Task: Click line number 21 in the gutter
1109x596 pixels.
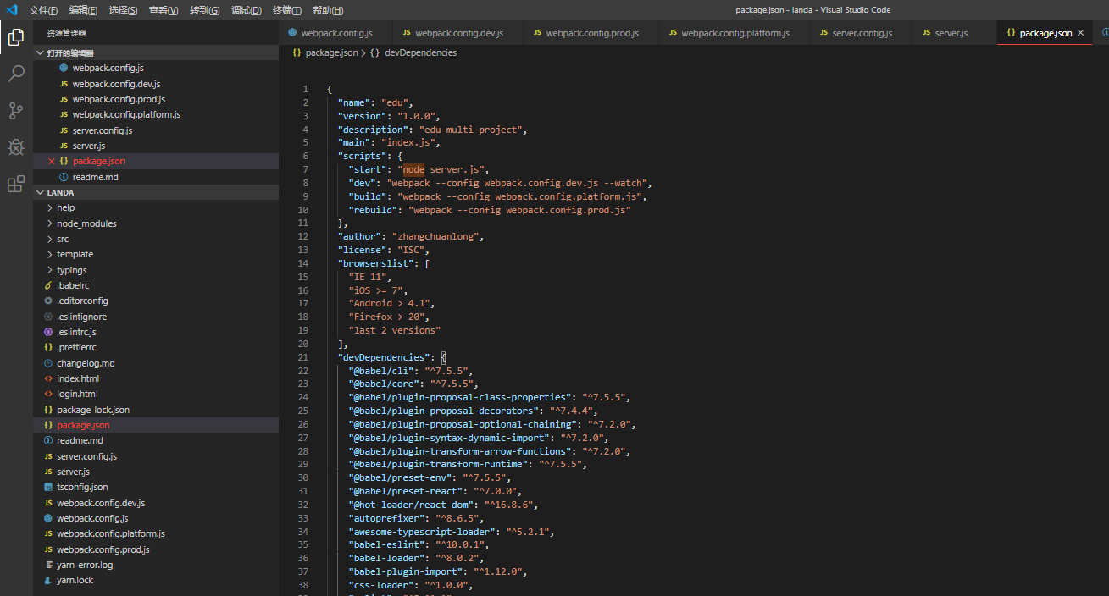Action: pyautogui.click(x=303, y=357)
